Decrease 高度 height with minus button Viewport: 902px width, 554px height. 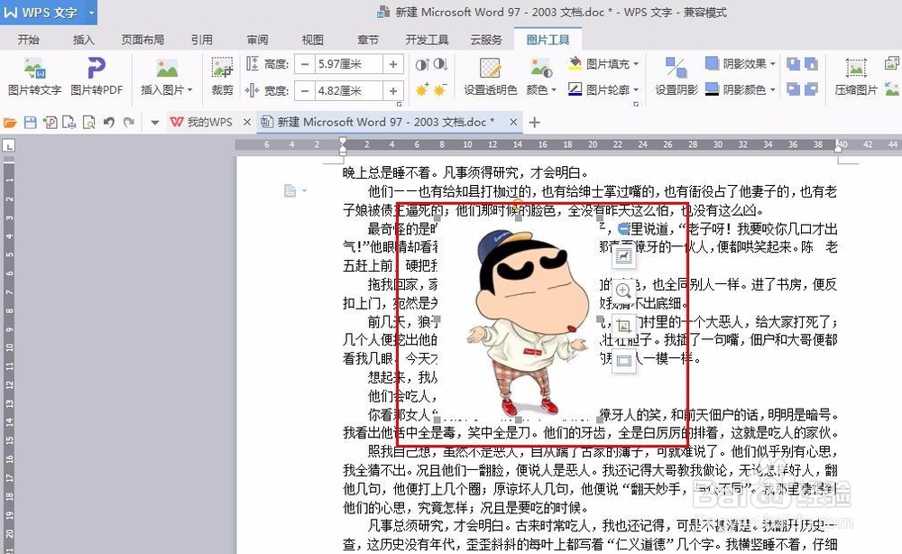click(305, 64)
